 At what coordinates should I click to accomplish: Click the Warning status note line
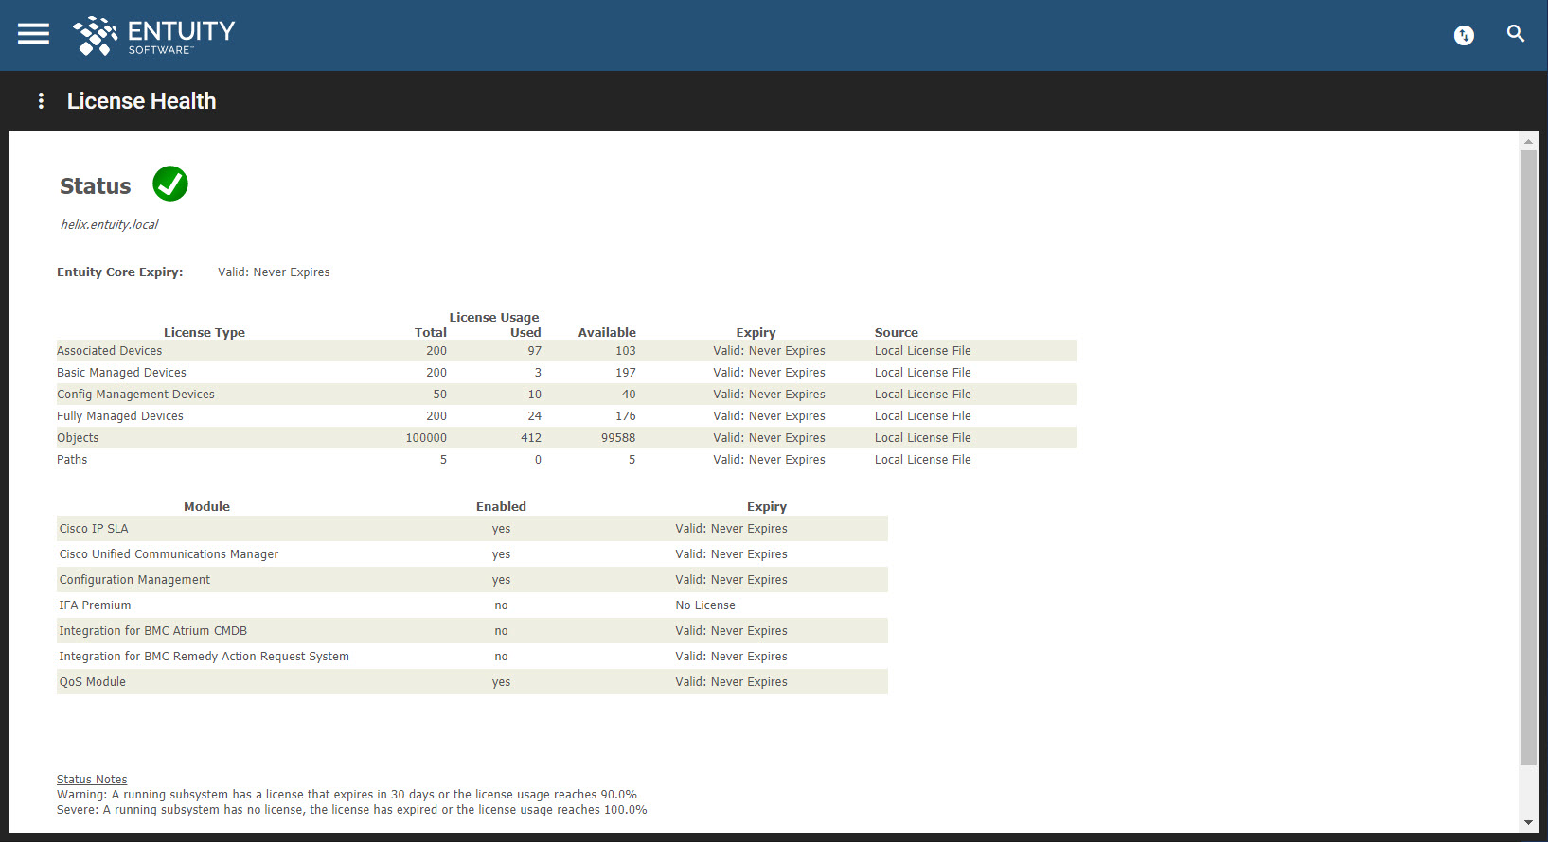tap(347, 795)
